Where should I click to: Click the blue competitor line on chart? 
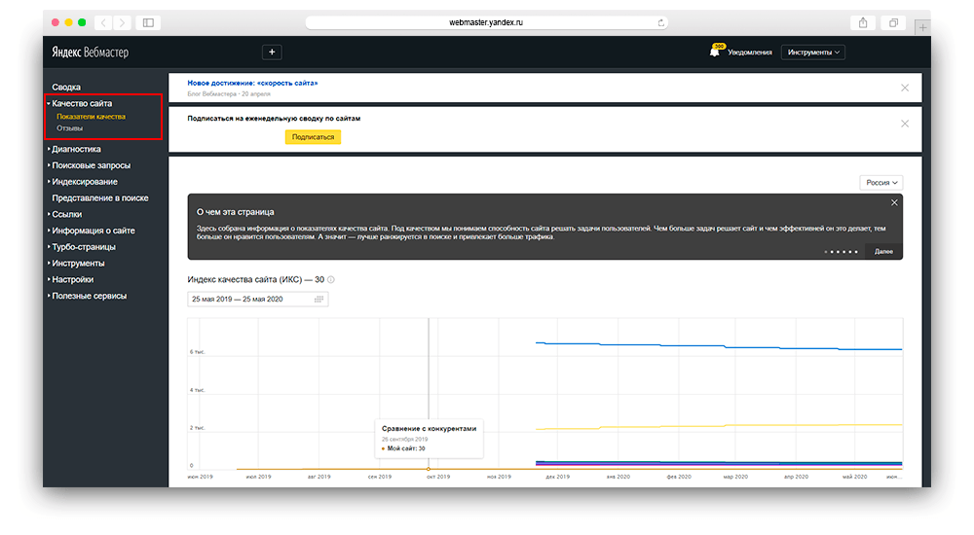coord(721,346)
